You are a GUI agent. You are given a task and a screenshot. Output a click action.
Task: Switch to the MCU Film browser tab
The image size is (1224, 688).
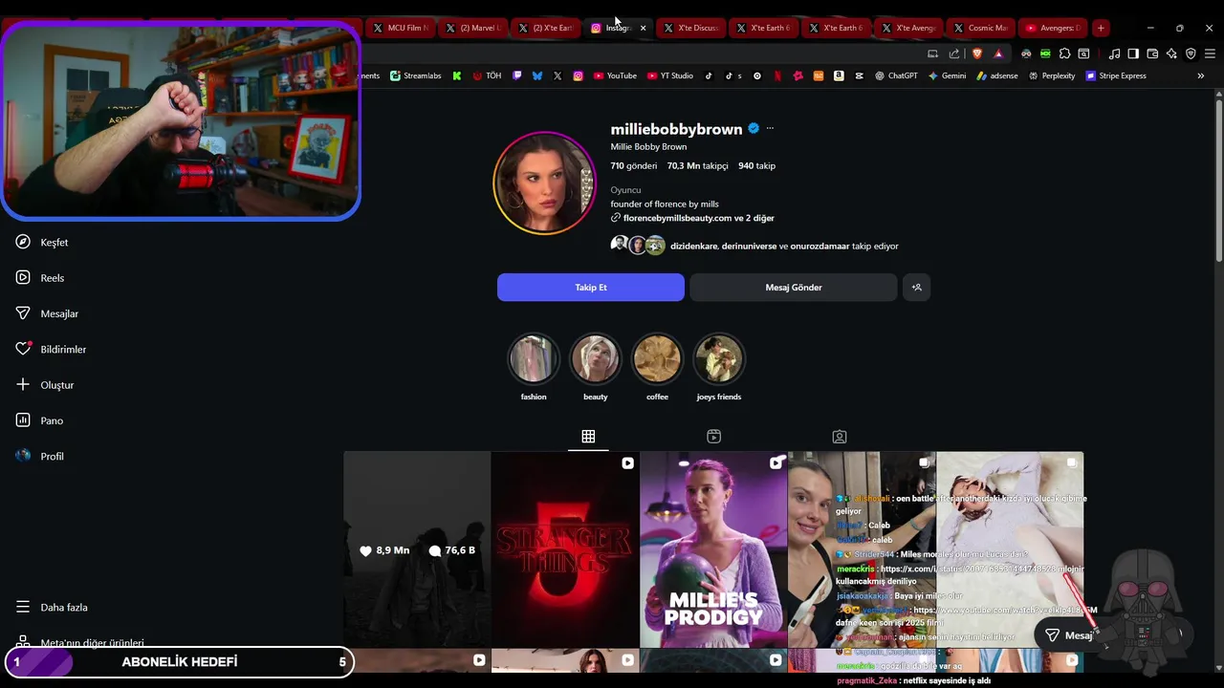coord(401,28)
